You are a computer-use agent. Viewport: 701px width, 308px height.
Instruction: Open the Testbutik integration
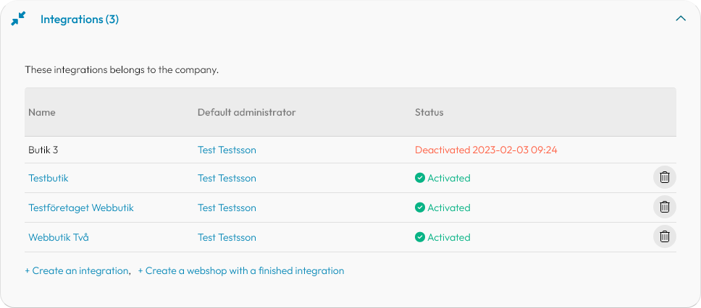[49, 178]
